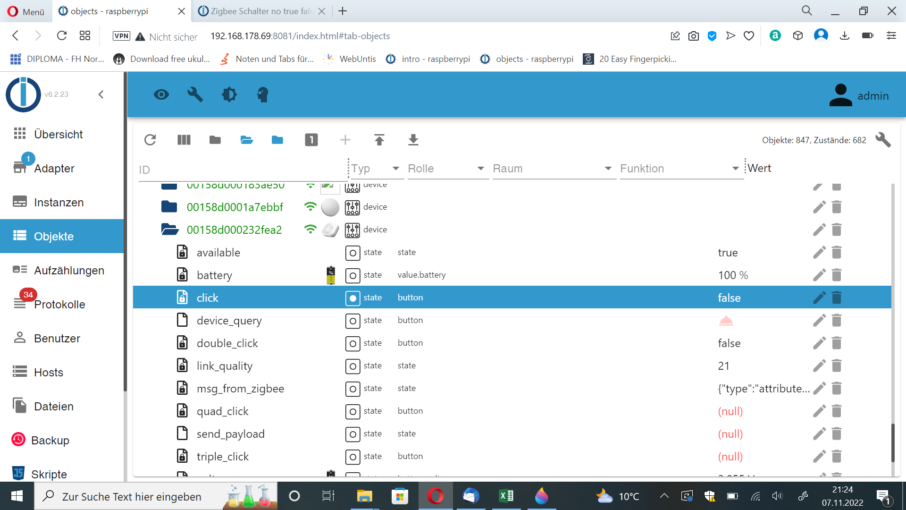Toggle expert mode head icon
Image resolution: width=906 pixels, height=510 pixels.
click(x=263, y=94)
